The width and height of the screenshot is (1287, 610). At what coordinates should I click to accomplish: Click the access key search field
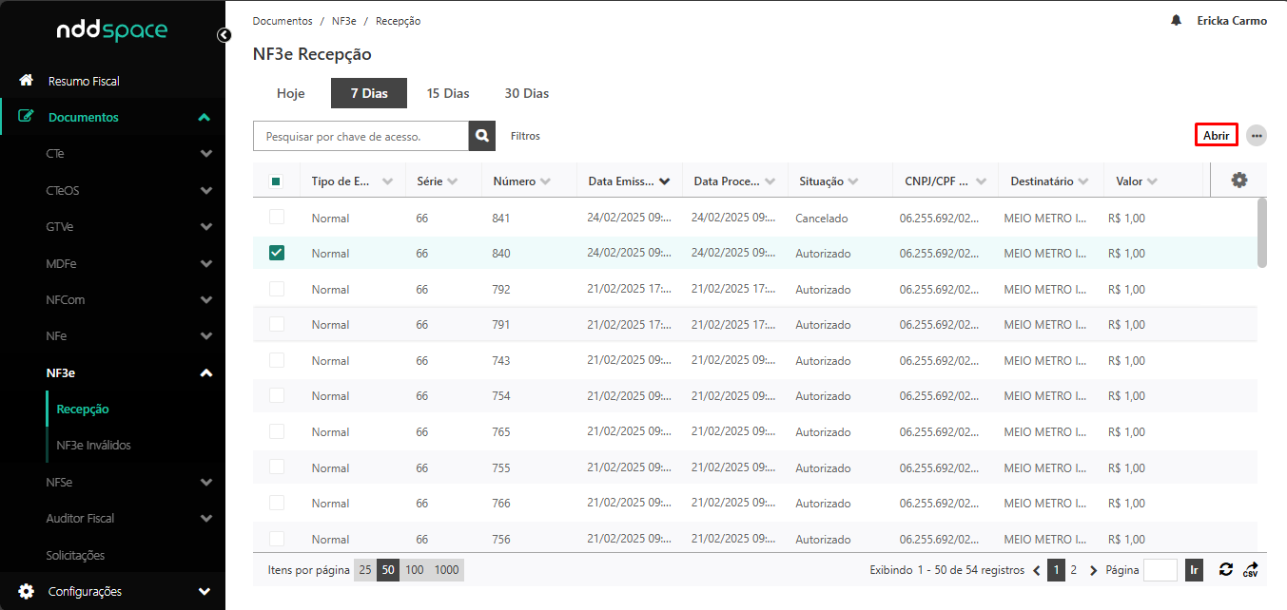pyautogui.click(x=361, y=136)
